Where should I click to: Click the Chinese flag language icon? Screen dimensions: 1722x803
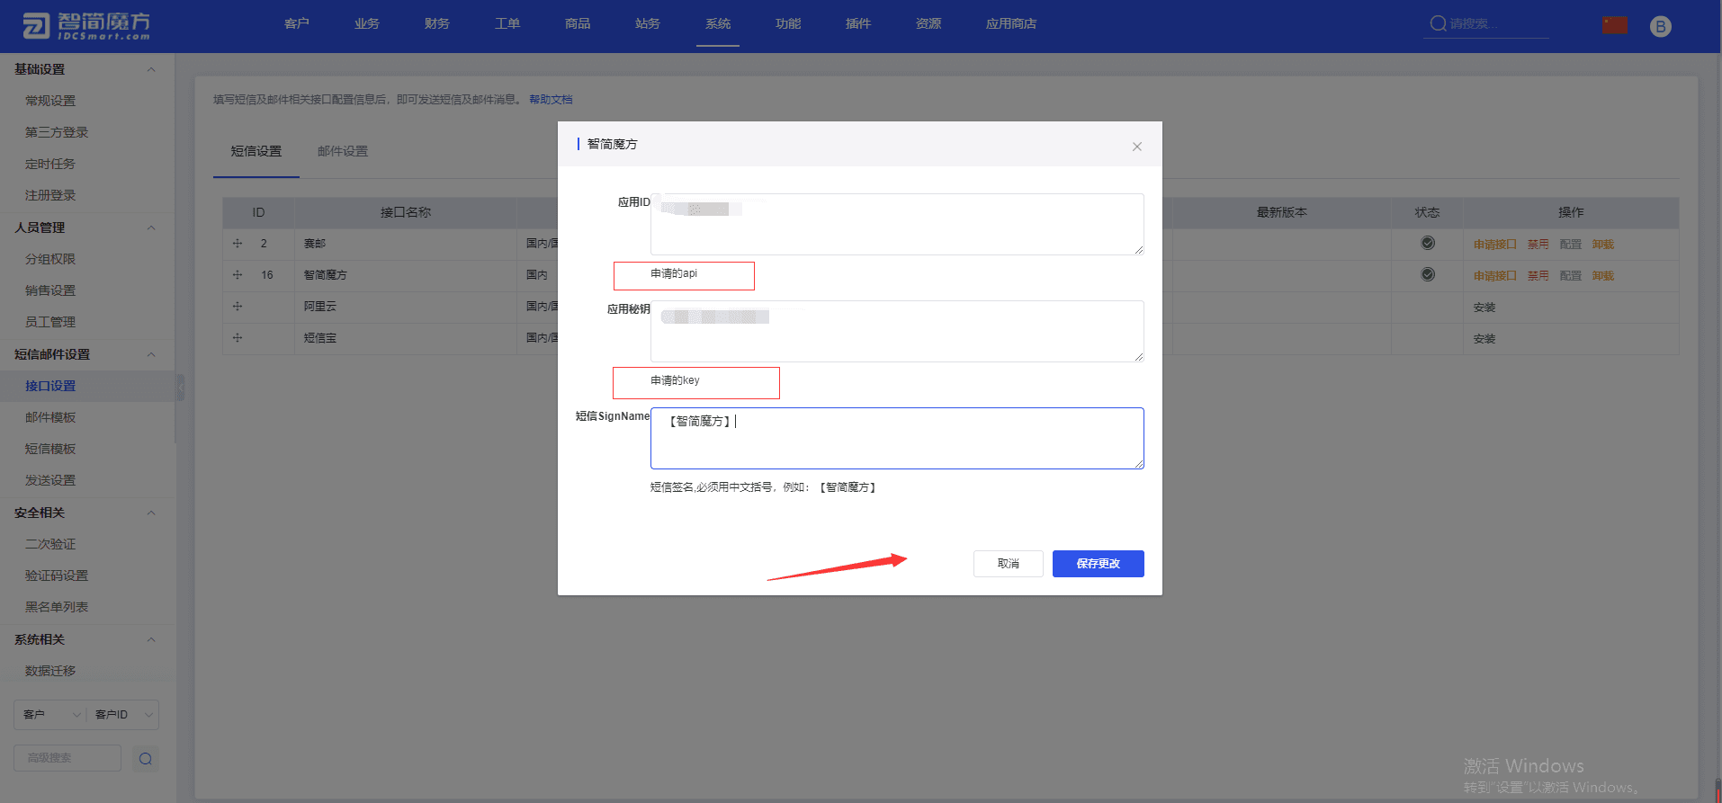1615,25
